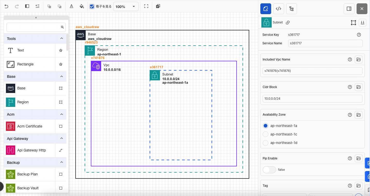
Task: Select ap-northeast-1c radio option
Action: [266, 134]
